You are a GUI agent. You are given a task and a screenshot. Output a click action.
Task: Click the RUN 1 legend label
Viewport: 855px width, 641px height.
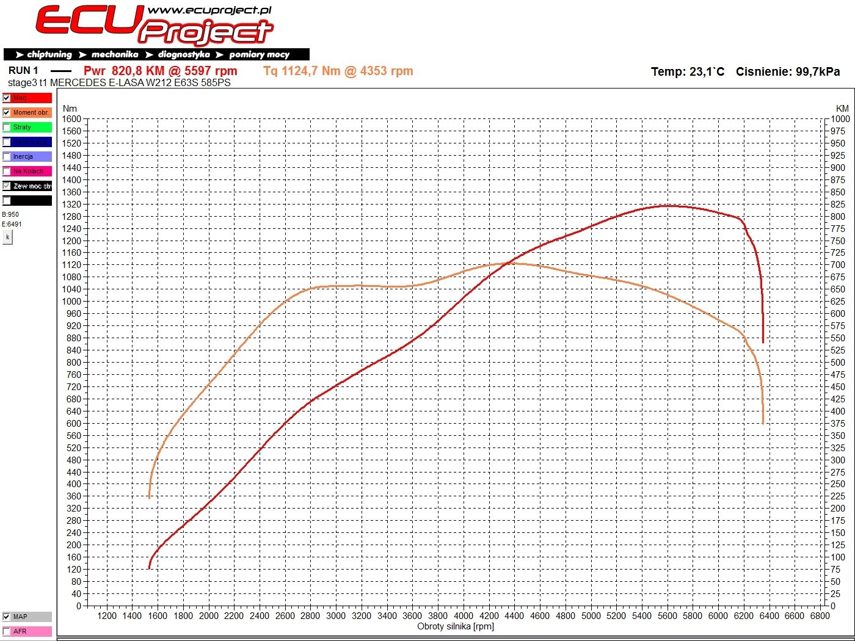[23, 71]
